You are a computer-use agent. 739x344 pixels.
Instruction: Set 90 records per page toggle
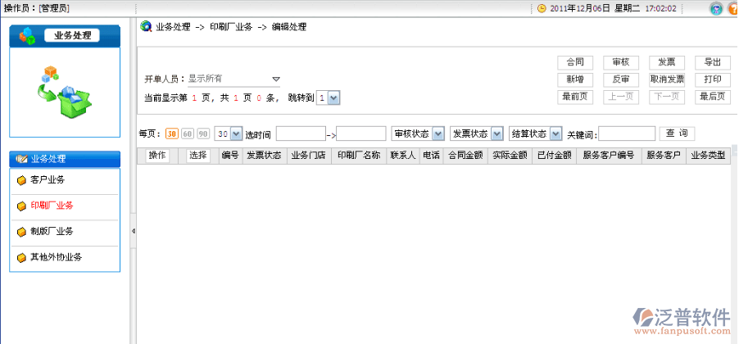(202, 134)
